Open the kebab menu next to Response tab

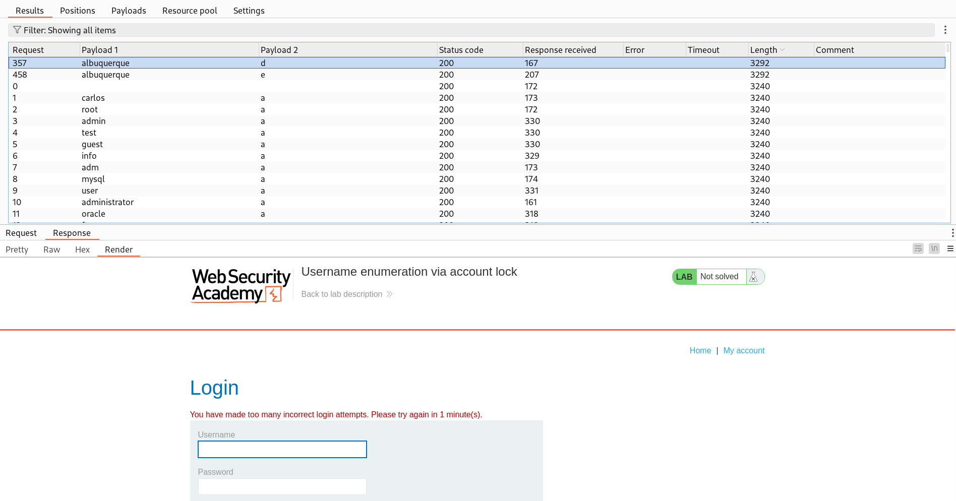tap(952, 232)
